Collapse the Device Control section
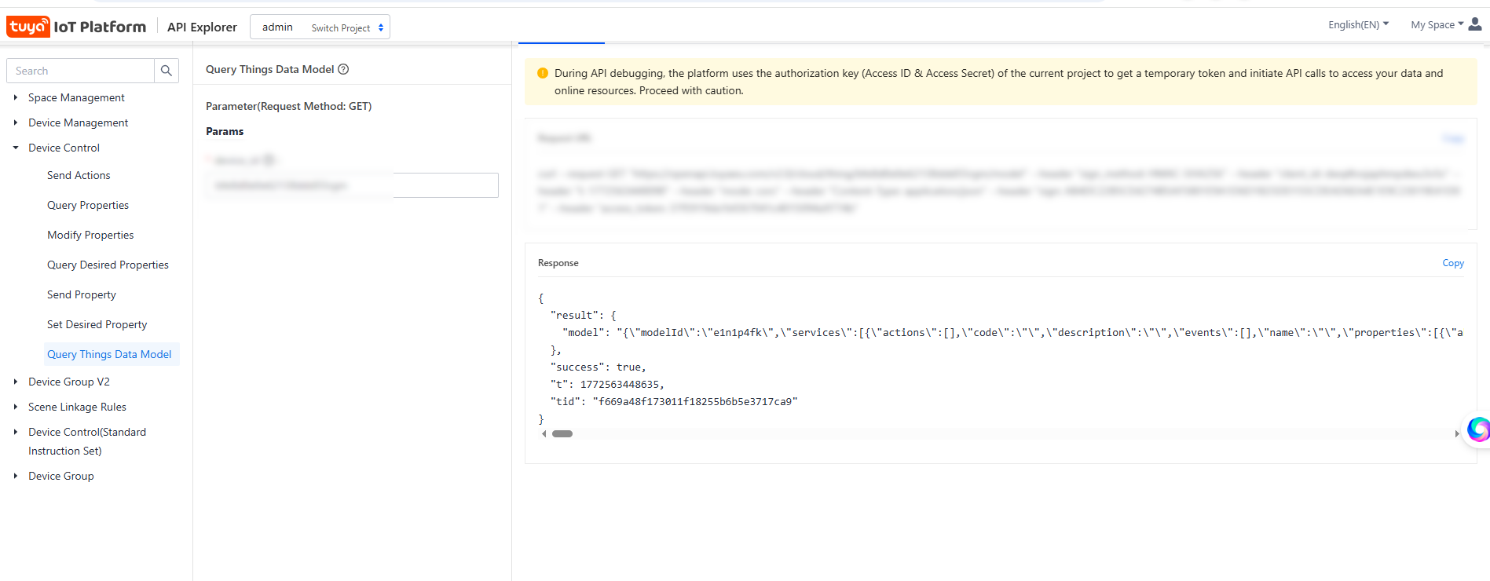The width and height of the screenshot is (1490, 581). click(x=16, y=148)
